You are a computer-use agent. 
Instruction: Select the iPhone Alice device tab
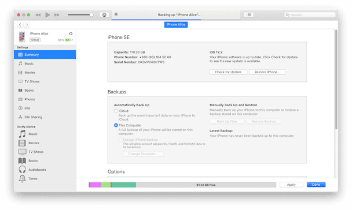(176, 25)
